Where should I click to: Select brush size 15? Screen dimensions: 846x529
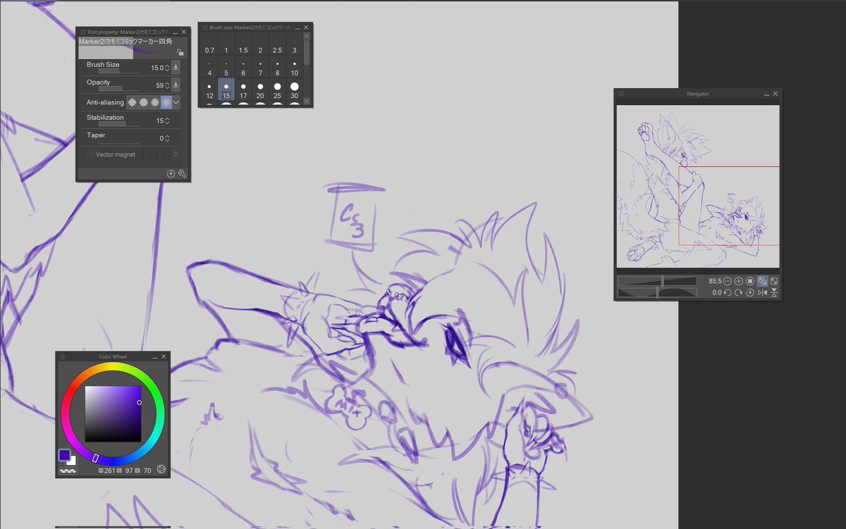pos(226,91)
